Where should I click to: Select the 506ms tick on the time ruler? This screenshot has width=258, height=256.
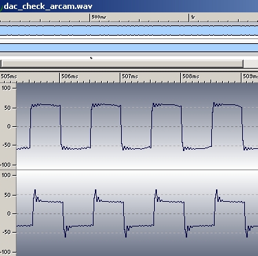[x=69, y=76]
